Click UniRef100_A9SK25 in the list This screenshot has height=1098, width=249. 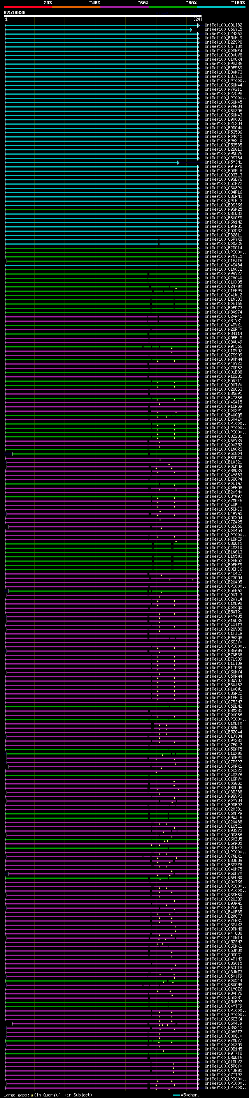coord(223,209)
